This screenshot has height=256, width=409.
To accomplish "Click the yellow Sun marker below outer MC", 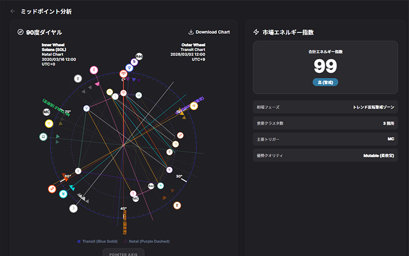I will coord(49,123).
